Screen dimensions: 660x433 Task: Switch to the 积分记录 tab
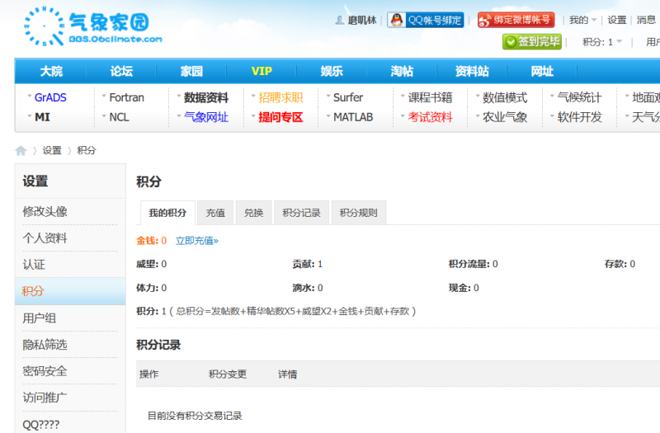301,213
